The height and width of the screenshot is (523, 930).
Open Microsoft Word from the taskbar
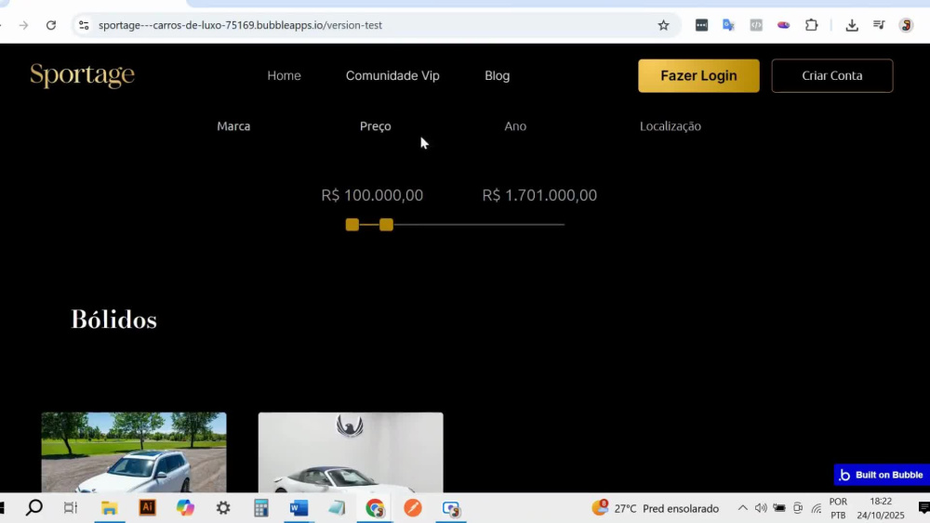pos(299,507)
